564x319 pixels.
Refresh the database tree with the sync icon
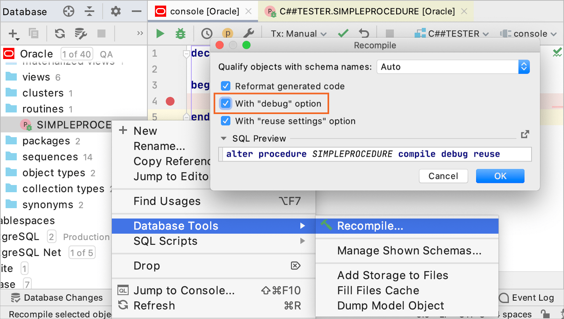59,33
